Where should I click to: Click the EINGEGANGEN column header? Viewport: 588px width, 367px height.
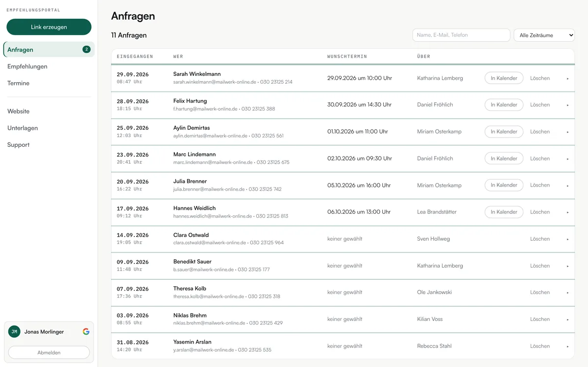[x=135, y=57]
